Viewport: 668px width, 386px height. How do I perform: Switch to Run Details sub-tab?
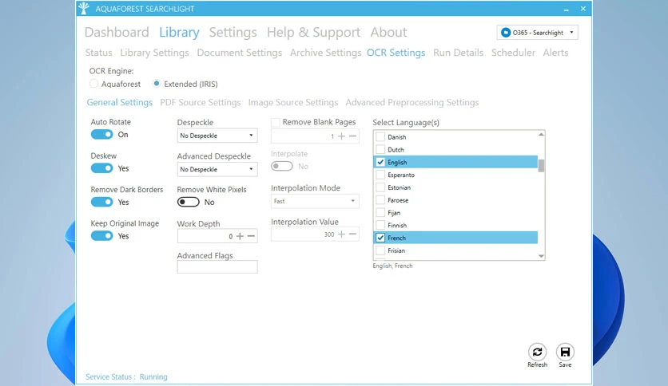coord(459,53)
